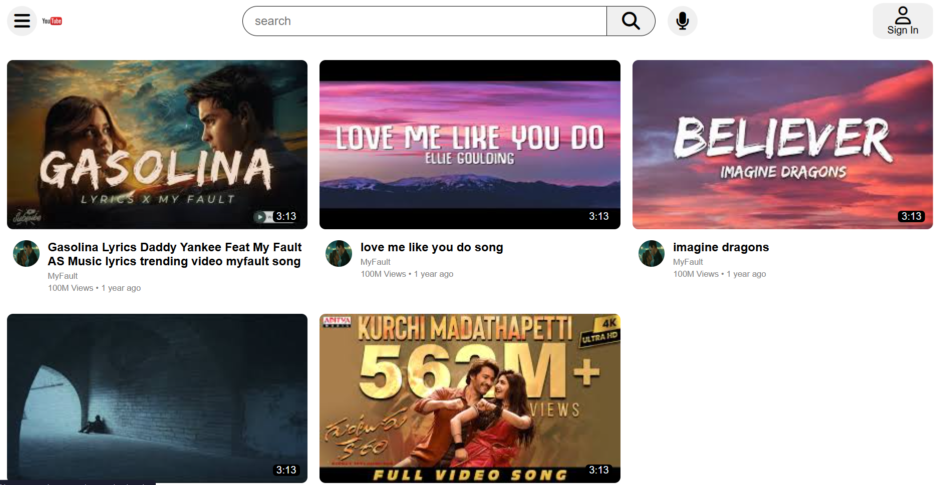Open the Believer Imagine Dragons thumbnail

[782, 145]
